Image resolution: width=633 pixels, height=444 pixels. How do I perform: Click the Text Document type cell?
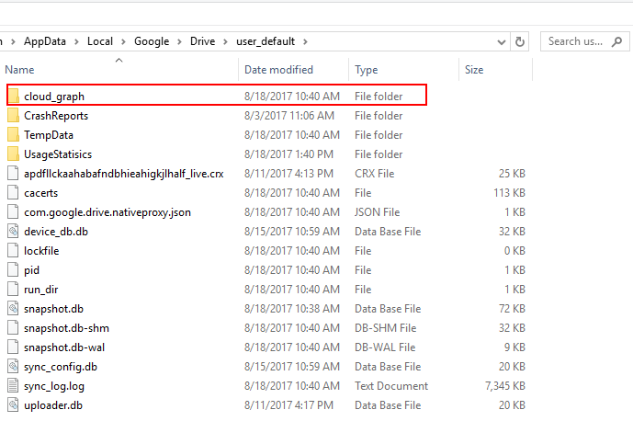(391, 386)
